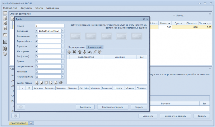Open the bar chart reports icon
The image size is (215, 127).
[5, 42]
